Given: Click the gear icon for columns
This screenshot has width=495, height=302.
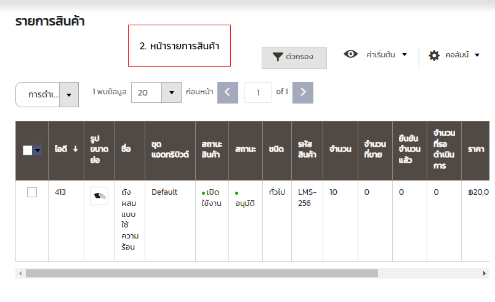Looking at the screenshot, I should pos(434,55).
